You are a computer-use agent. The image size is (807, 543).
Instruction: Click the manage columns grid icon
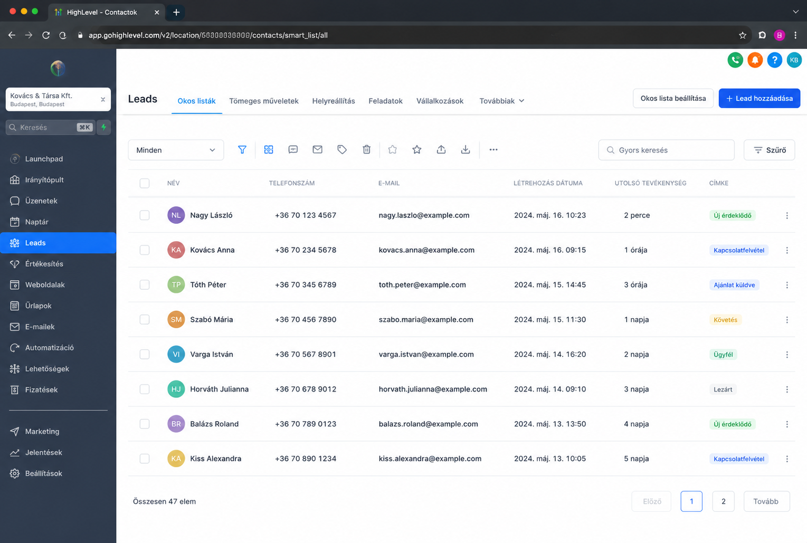click(x=269, y=150)
